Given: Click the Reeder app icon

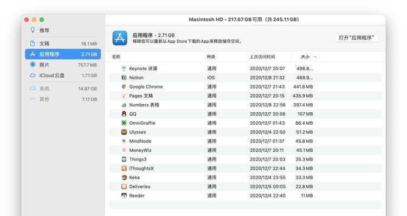Looking at the screenshot, I should click(124, 195).
